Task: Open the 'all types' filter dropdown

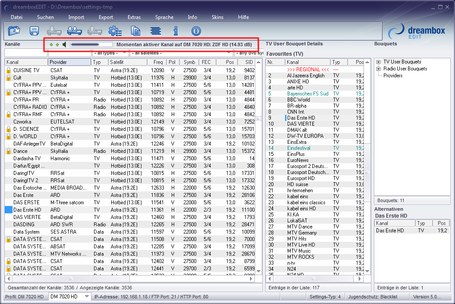Action: pyautogui.click(x=110, y=53)
